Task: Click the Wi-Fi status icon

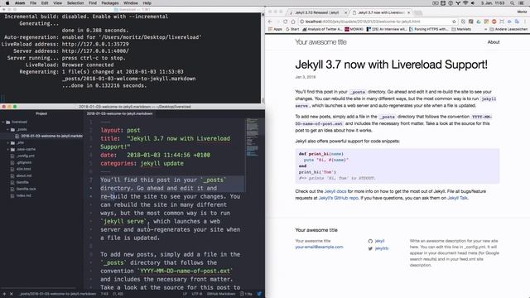Action: point(465,3)
